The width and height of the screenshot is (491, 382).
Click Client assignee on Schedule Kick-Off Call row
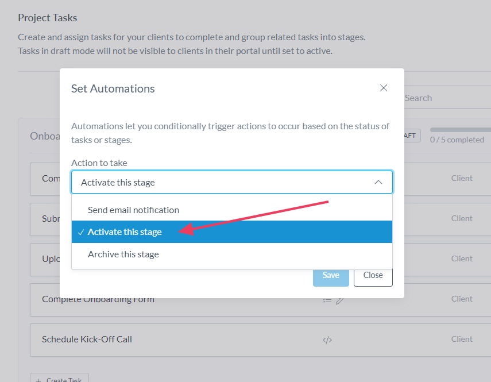[462, 339]
